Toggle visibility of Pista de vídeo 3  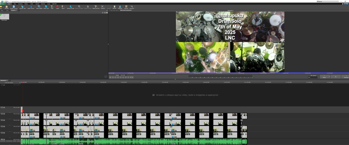coord(2,114)
